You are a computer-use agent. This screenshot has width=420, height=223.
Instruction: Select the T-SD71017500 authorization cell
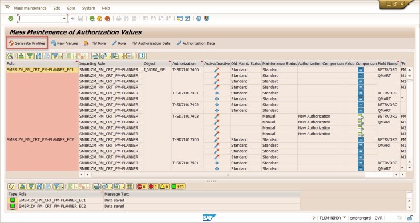(188, 140)
